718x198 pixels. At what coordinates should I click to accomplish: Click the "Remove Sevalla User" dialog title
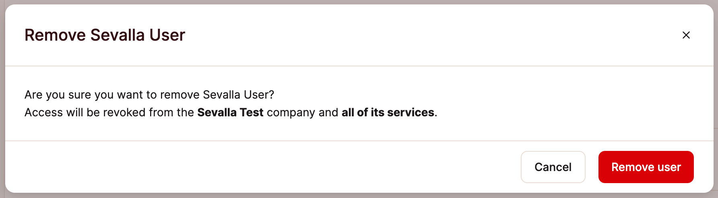click(105, 35)
